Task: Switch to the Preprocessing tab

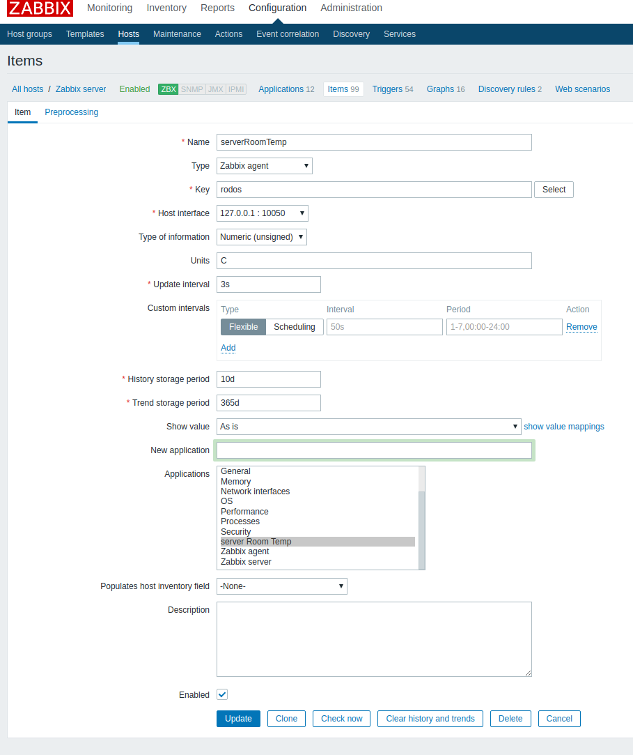Action: coord(72,112)
